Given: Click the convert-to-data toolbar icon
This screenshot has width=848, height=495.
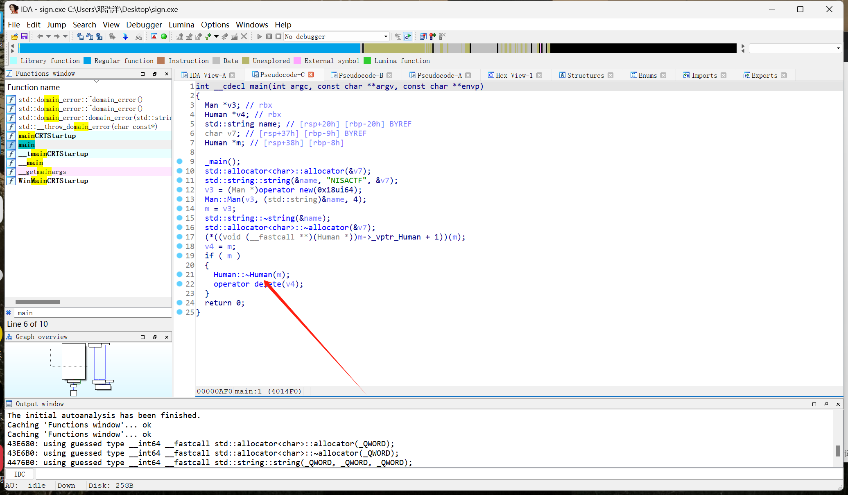Looking at the screenshot, I should point(189,36).
